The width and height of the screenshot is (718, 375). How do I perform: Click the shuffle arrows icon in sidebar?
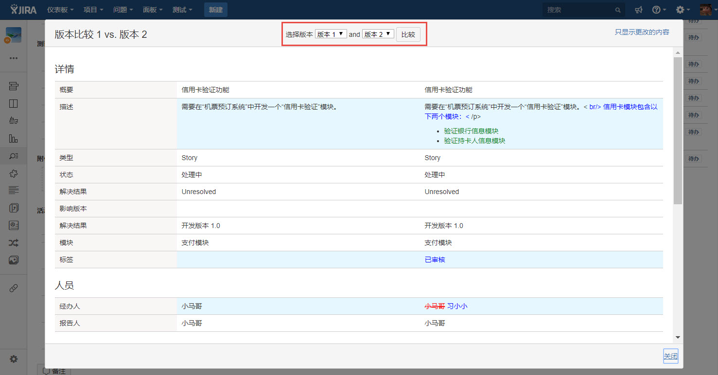(14, 243)
